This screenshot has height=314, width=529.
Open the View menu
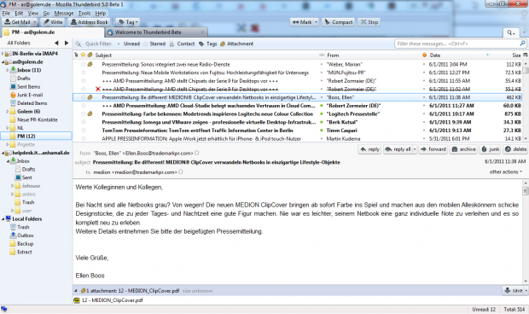point(32,13)
